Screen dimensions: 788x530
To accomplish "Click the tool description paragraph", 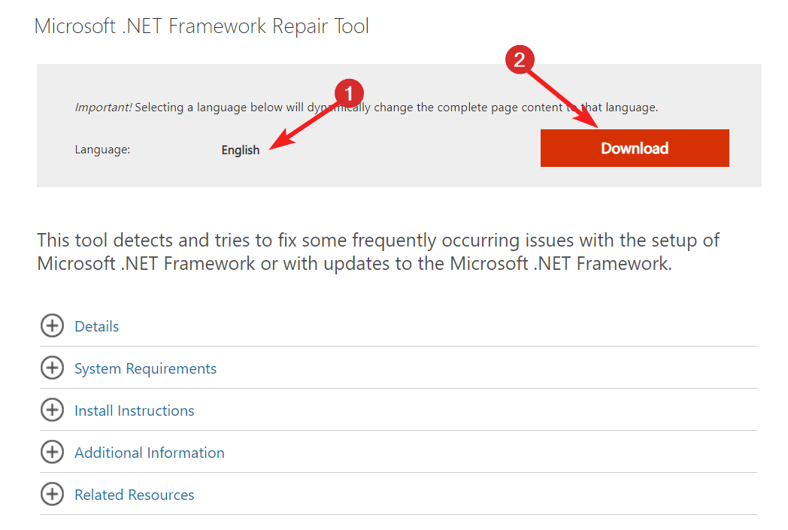I will (377, 252).
